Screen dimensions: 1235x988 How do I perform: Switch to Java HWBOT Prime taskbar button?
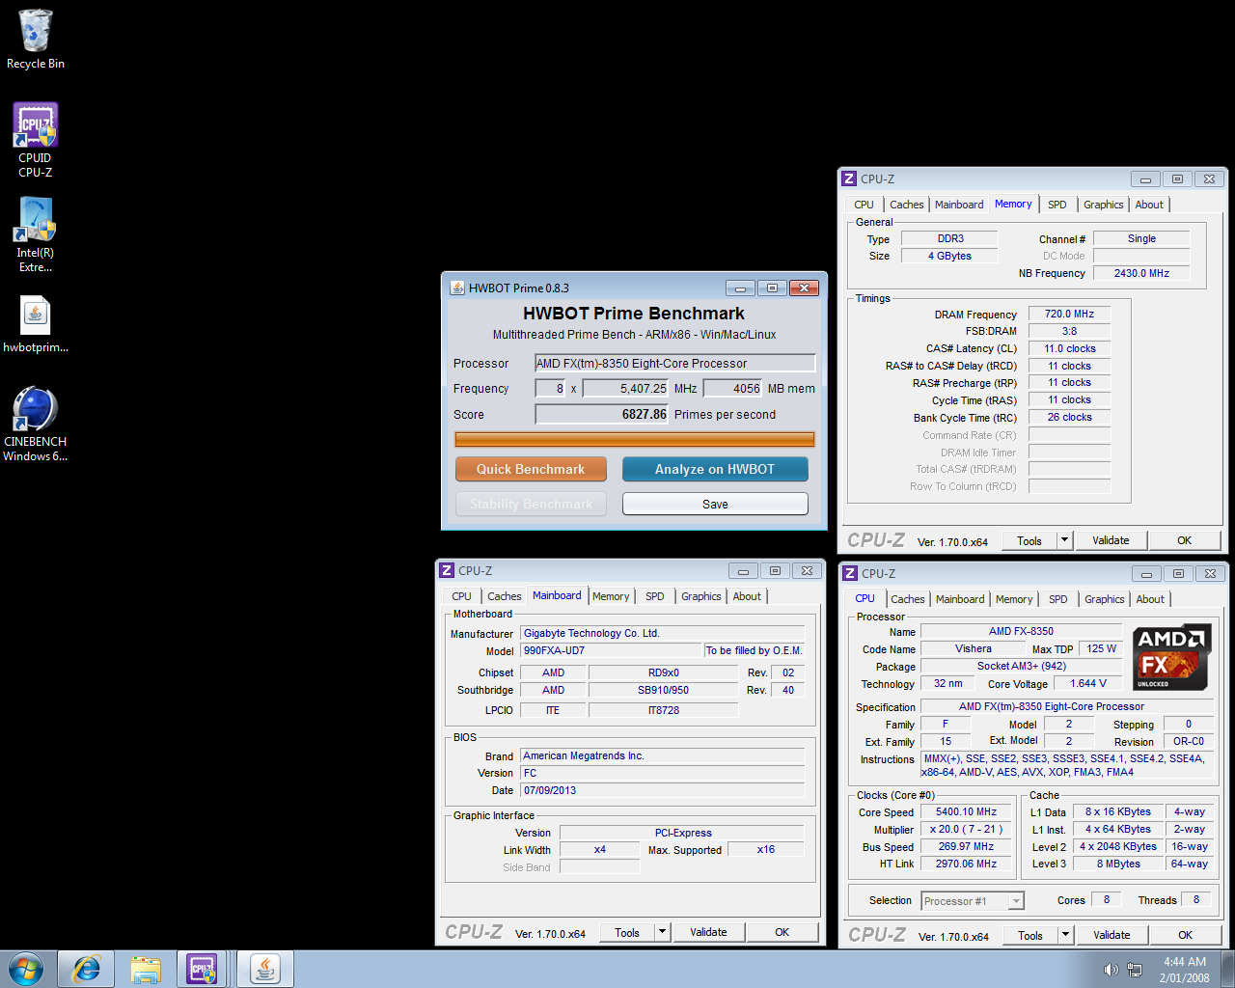pyautogui.click(x=264, y=969)
